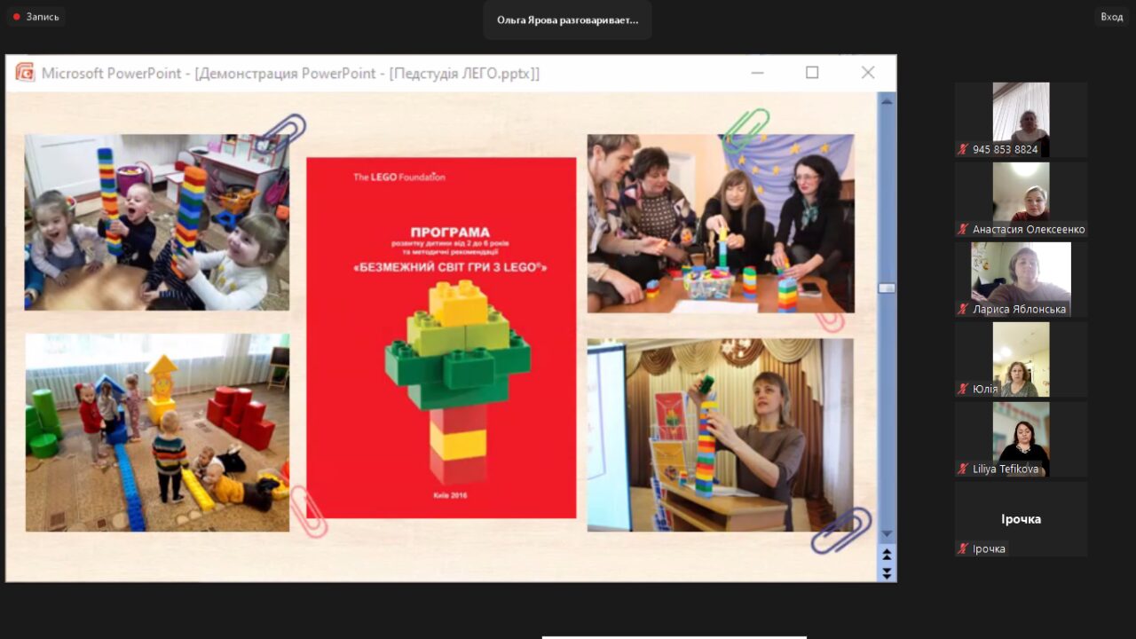
Task: Click muted microphone icon for Юлія
Action: click(x=963, y=389)
